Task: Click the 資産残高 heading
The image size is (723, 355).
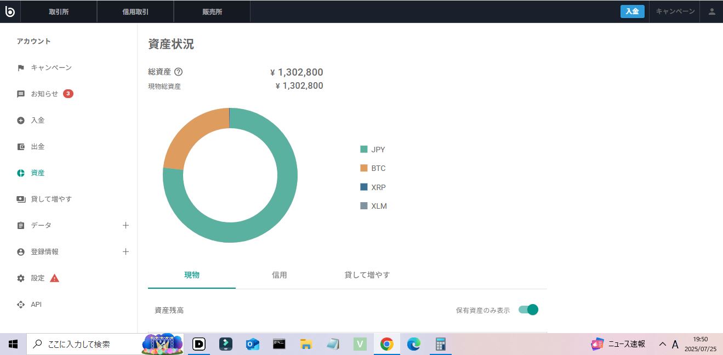Action: click(169, 310)
